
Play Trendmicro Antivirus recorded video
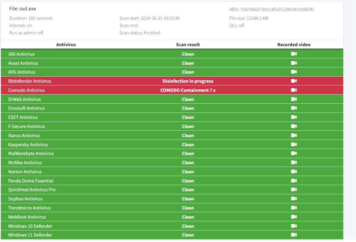click(294, 208)
